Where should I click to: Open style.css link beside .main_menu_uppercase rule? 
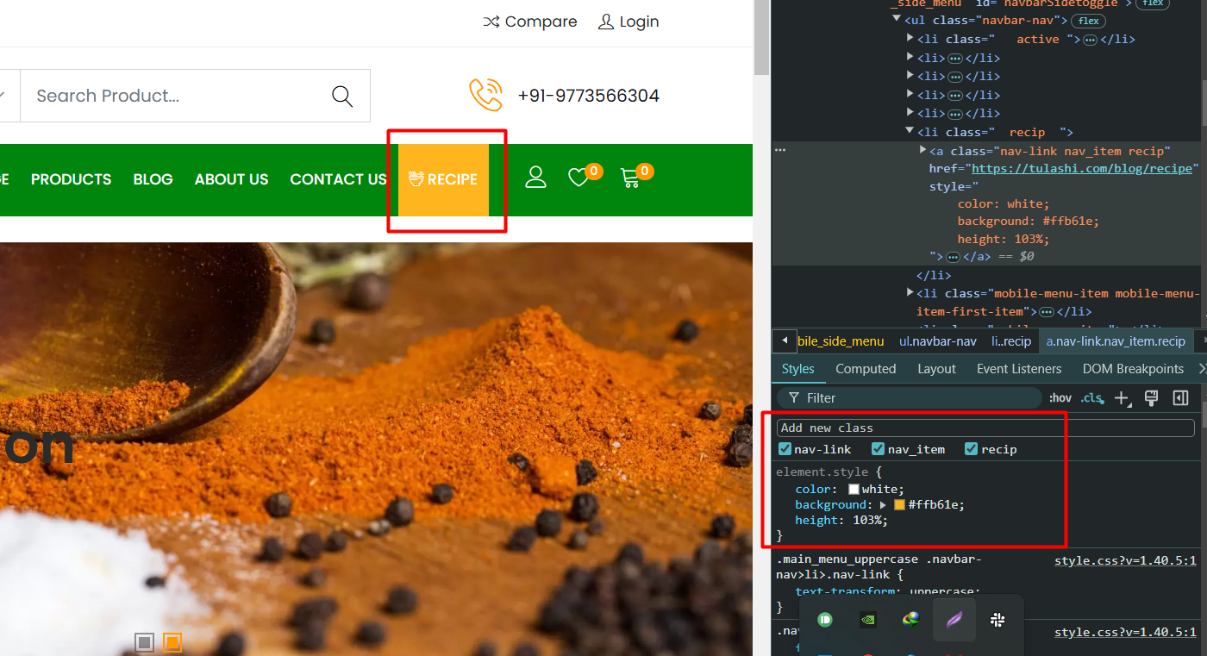[x=1125, y=560]
